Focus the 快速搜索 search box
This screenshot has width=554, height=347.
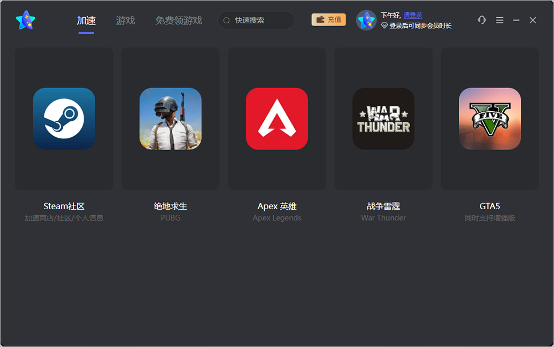click(256, 20)
